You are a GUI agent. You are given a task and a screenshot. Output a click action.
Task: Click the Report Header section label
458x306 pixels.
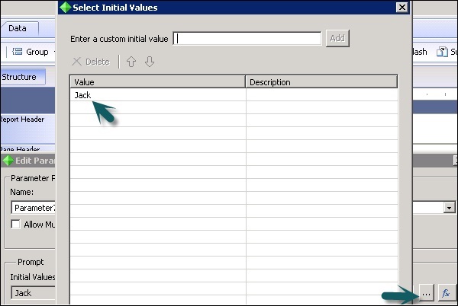pyautogui.click(x=22, y=120)
